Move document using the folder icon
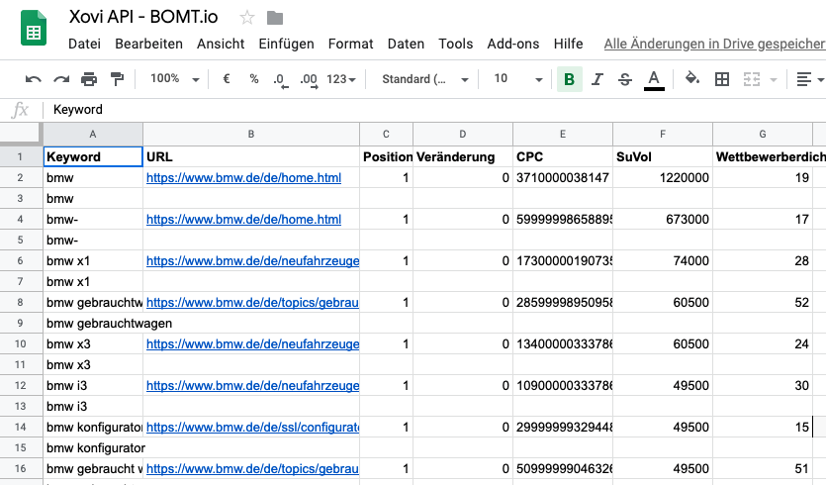 point(275,19)
